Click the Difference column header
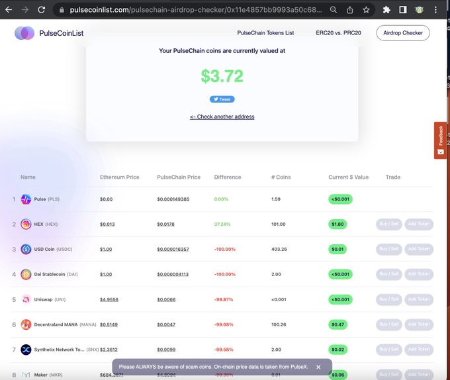 [x=228, y=177]
